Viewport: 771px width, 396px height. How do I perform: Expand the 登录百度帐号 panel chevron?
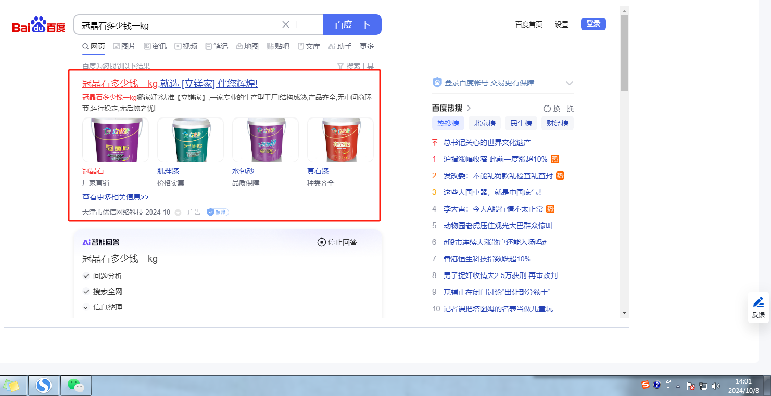click(569, 83)
